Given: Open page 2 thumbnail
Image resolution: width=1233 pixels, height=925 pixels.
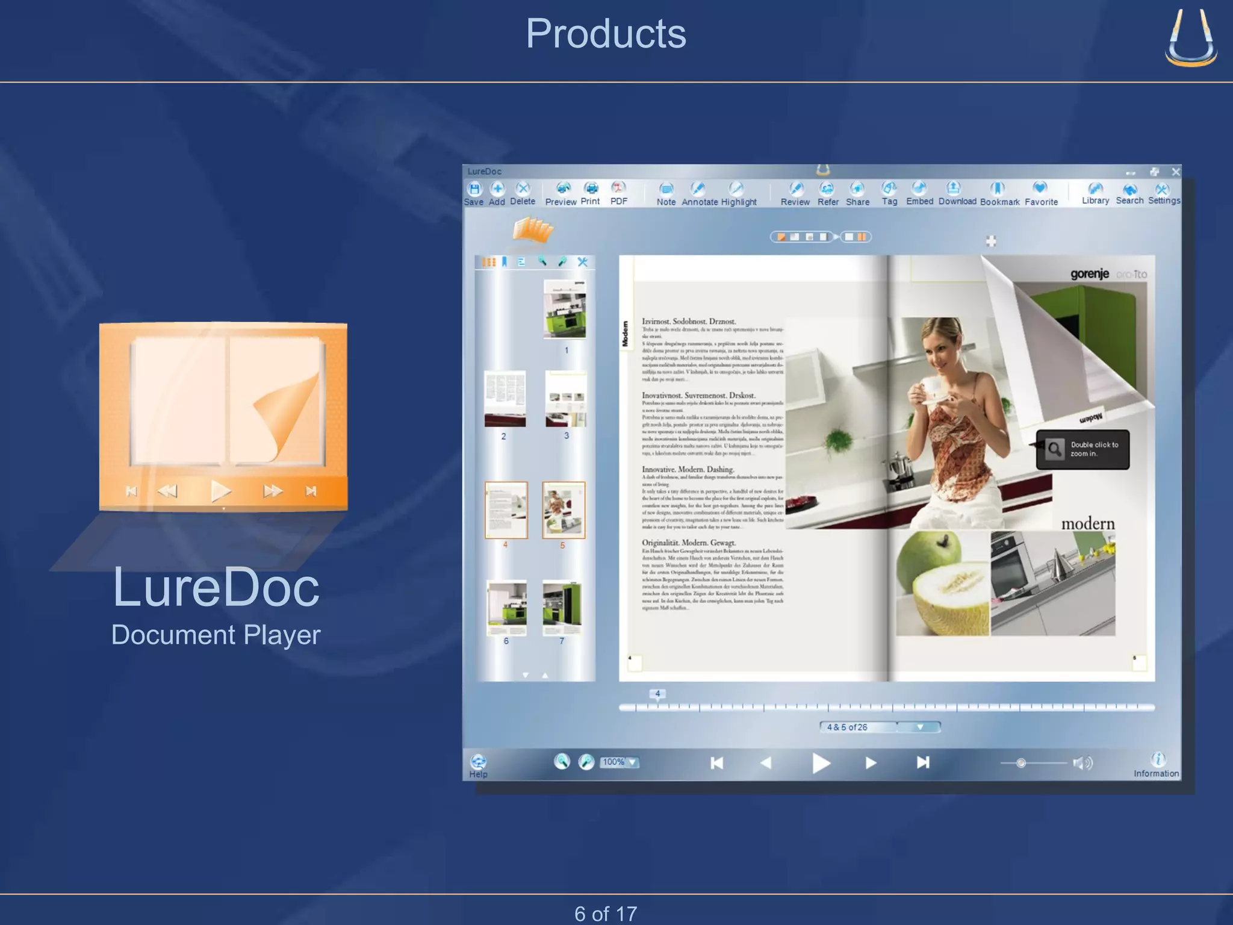Looking at the screenshot, I should pyautogui.click(x=505, y=399).
